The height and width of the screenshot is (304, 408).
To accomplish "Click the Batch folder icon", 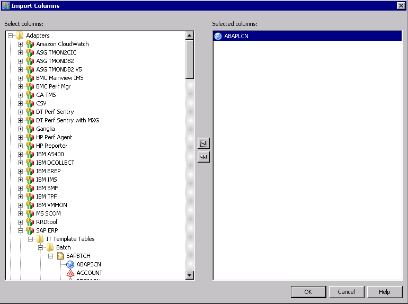I will pos(50,247).
